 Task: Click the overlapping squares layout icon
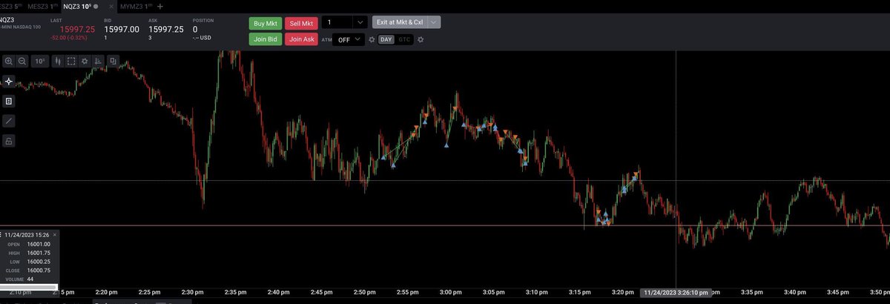pyautogui.click(x=112, y=61)
